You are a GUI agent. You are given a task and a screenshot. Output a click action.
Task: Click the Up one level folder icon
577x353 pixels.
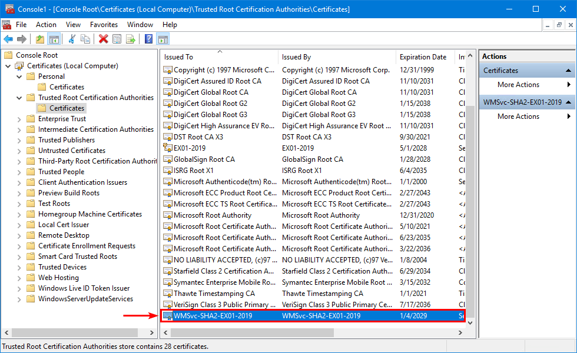coord(39,39)
